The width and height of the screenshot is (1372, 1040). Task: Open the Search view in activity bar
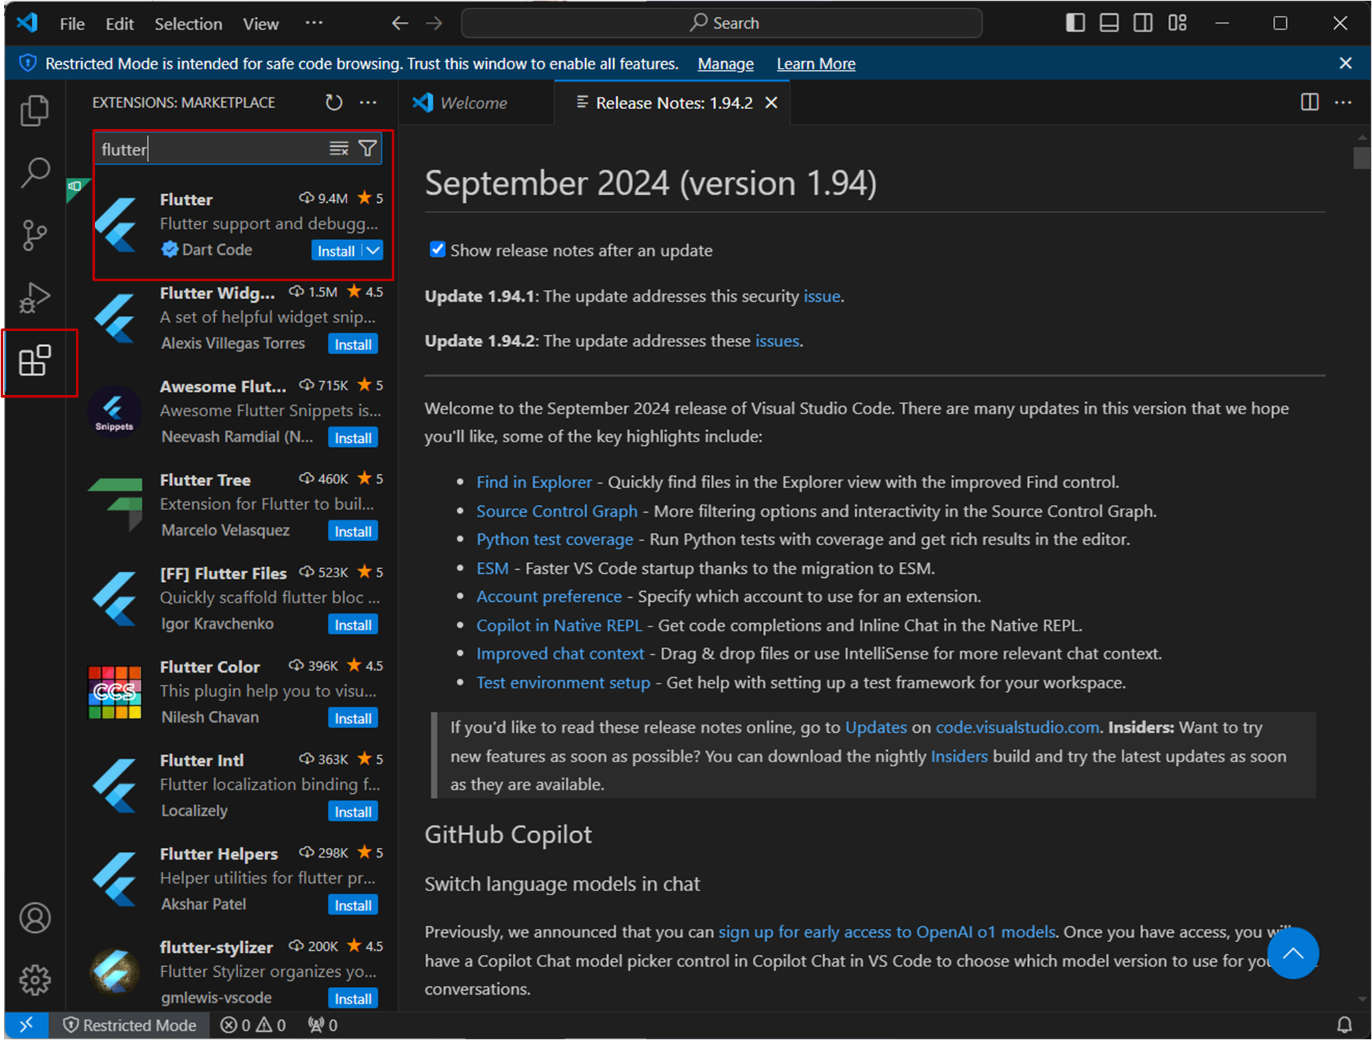coord(35,172)
